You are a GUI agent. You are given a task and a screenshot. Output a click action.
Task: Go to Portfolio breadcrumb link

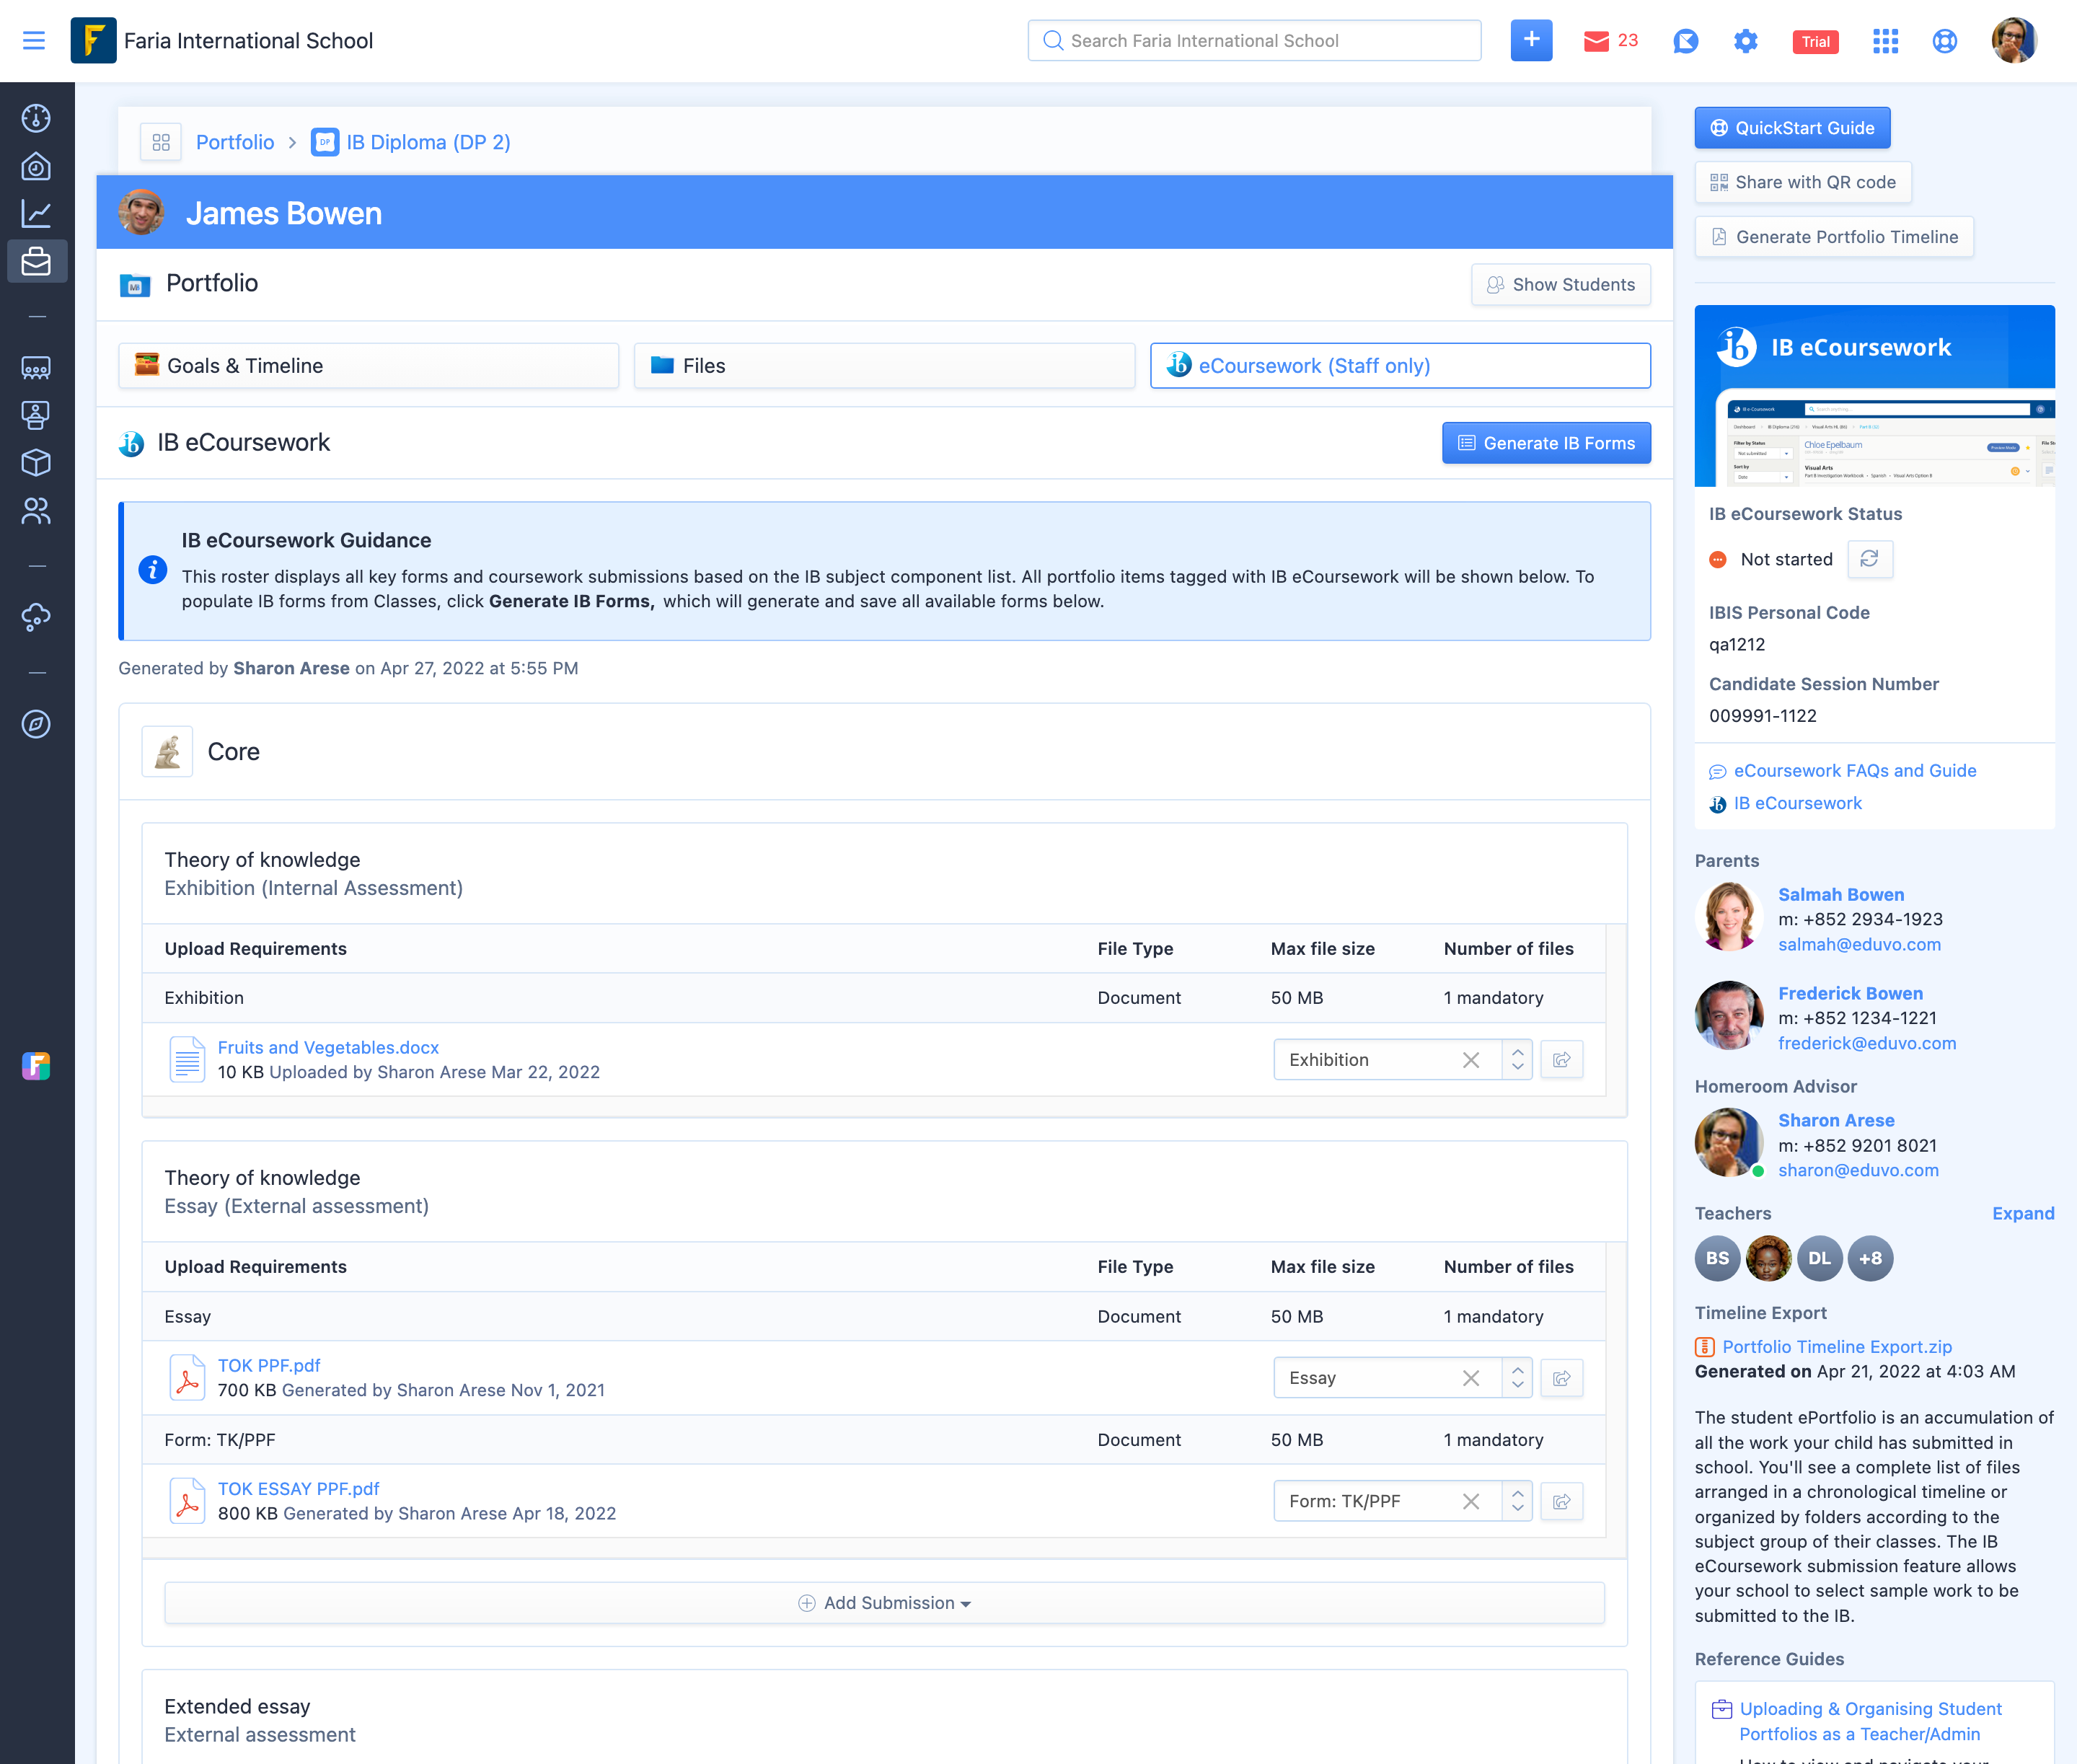tap(235, 142)
